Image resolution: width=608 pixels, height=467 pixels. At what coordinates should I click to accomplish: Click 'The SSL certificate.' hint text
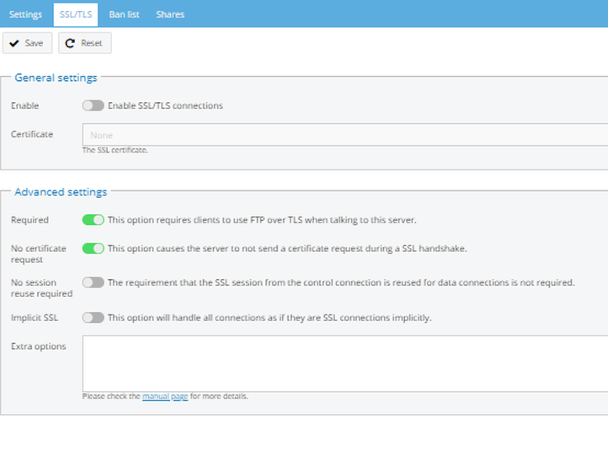pyautogui.click(x=115, y=150)
